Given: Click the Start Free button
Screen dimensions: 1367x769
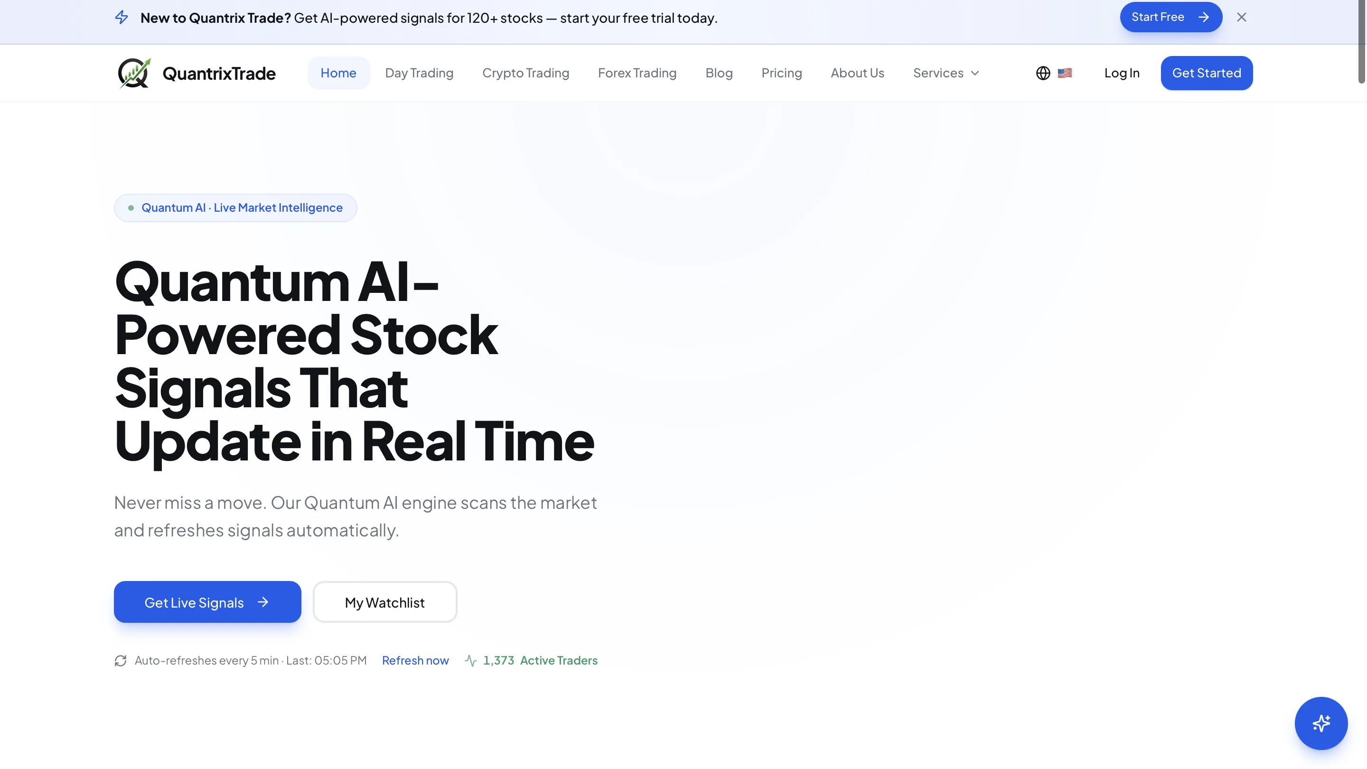Looking at the screenshot, I should pos(1170,18).
